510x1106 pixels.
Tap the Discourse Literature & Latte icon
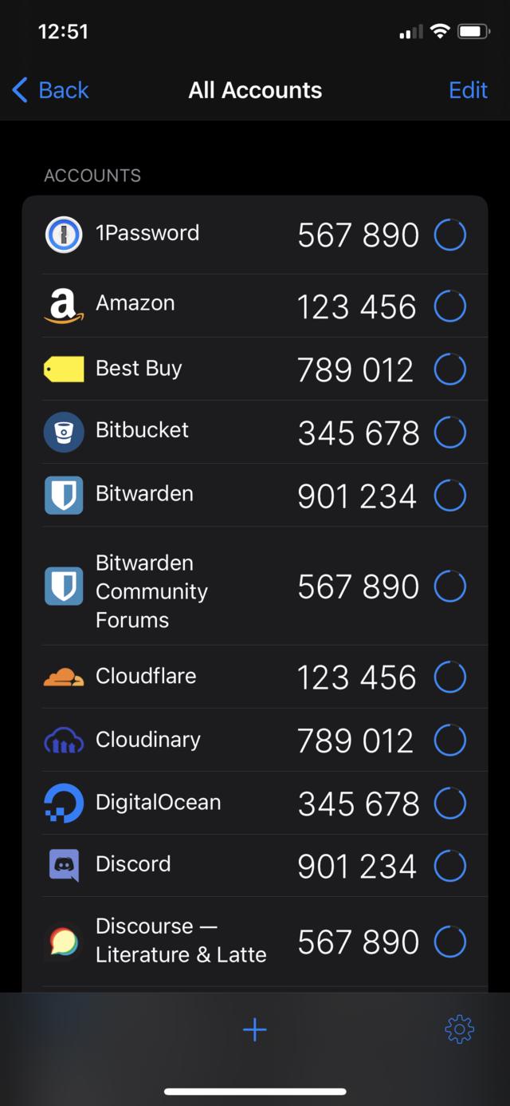click(64, 942)
